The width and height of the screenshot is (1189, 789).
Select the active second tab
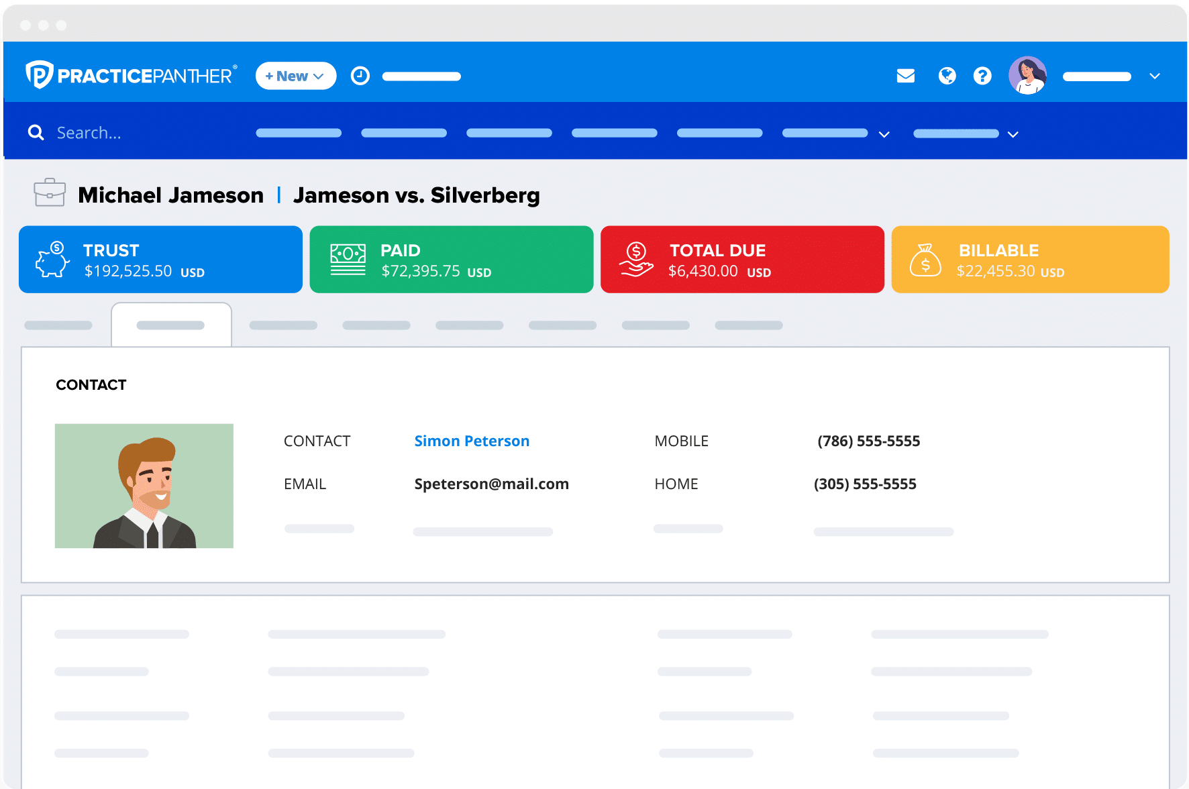(x=171, y=325)
